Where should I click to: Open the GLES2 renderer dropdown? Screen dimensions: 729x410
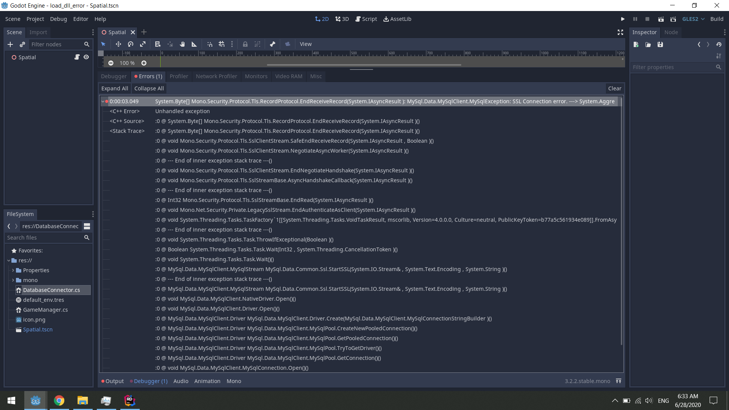point(693,19)
